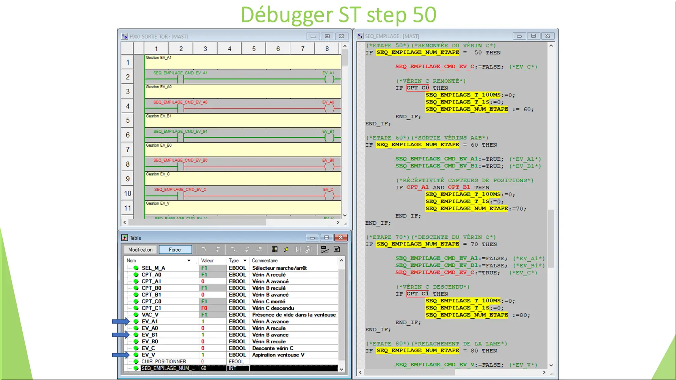The width and height of the screenshot is (676, 380).
Task: Click the grid display icon in Table toolbar
Action: [x=274, y=249]
